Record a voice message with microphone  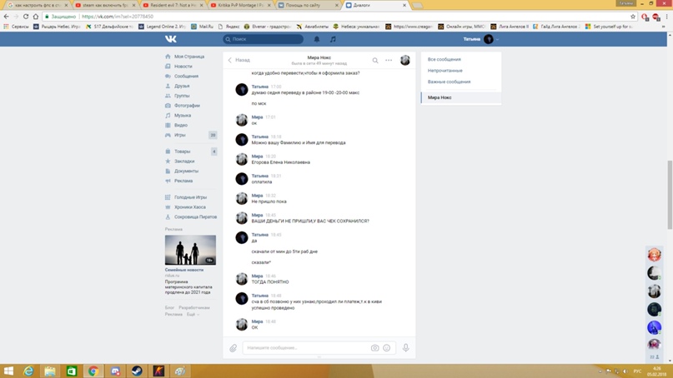coord(406,348)
